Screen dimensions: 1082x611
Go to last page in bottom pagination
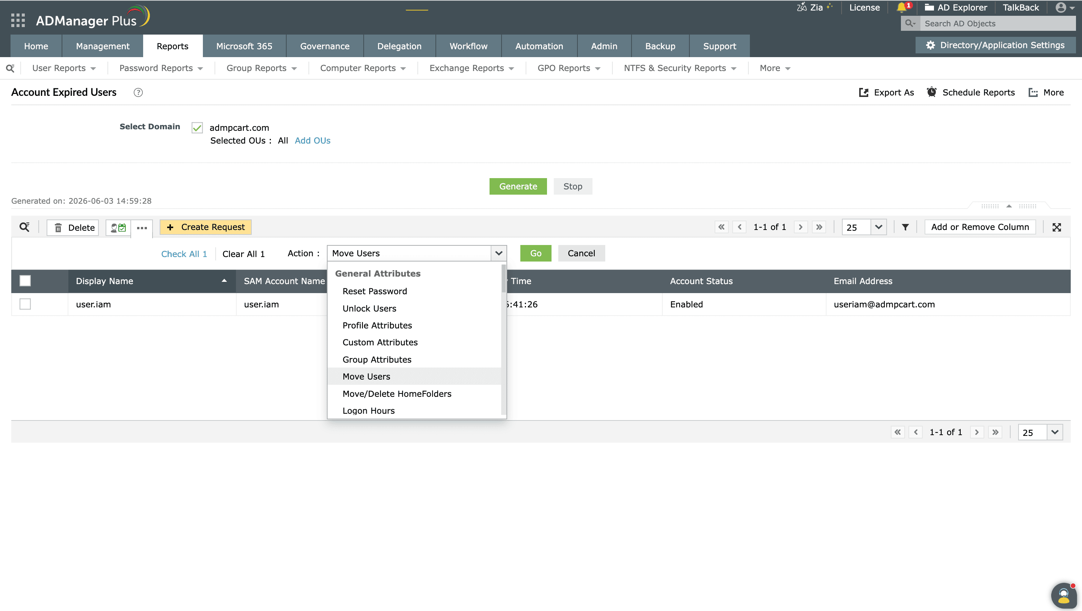pyautogui.click(x=995, y=432)
